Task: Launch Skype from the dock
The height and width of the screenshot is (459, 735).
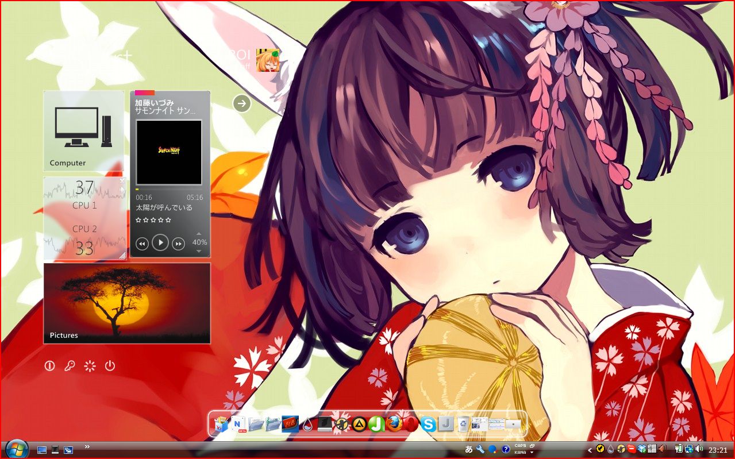Action: click(x=428, y=425)
